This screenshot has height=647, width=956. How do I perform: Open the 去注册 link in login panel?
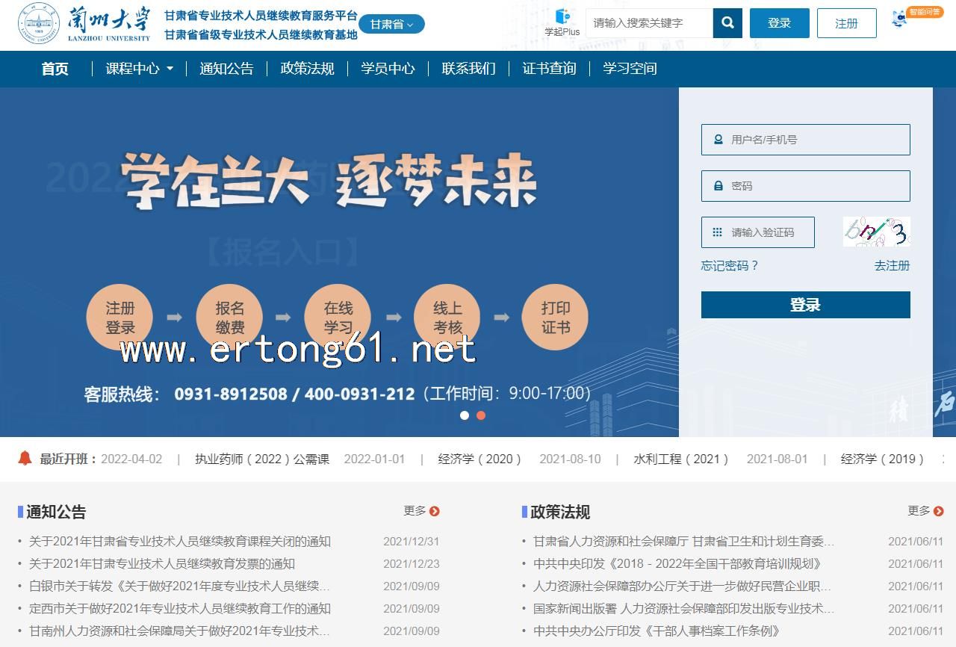click(892, 266)
